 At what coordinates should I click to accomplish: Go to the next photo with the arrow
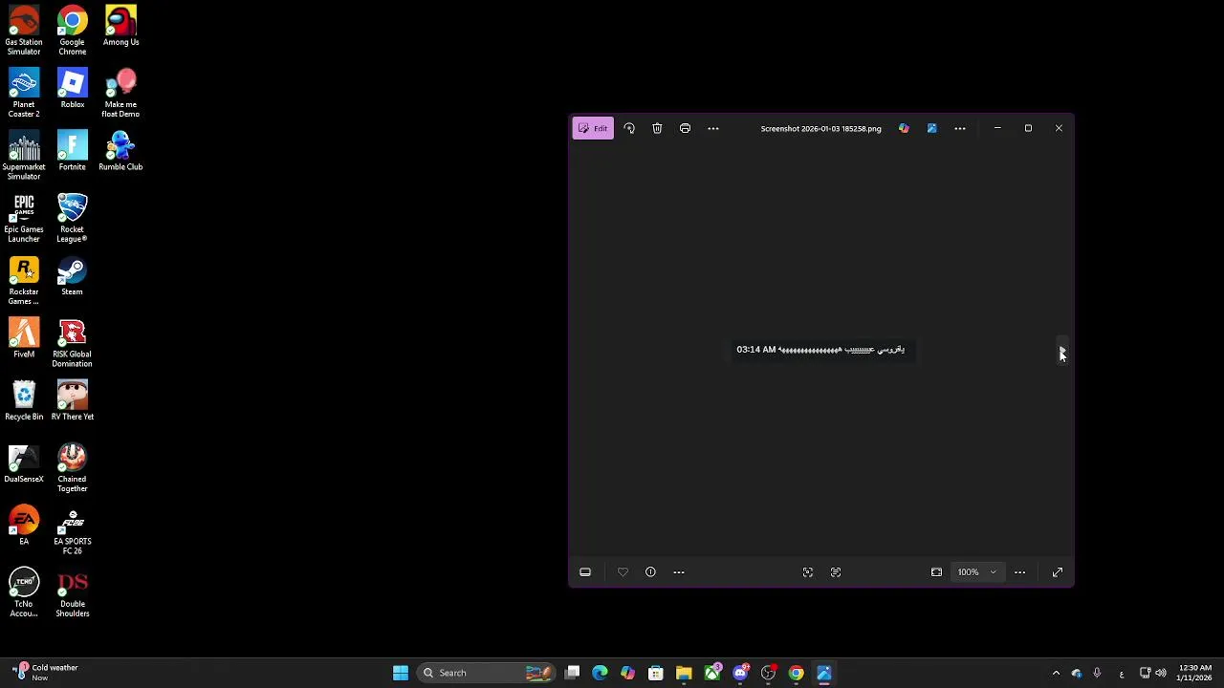tap(1061, 350)
